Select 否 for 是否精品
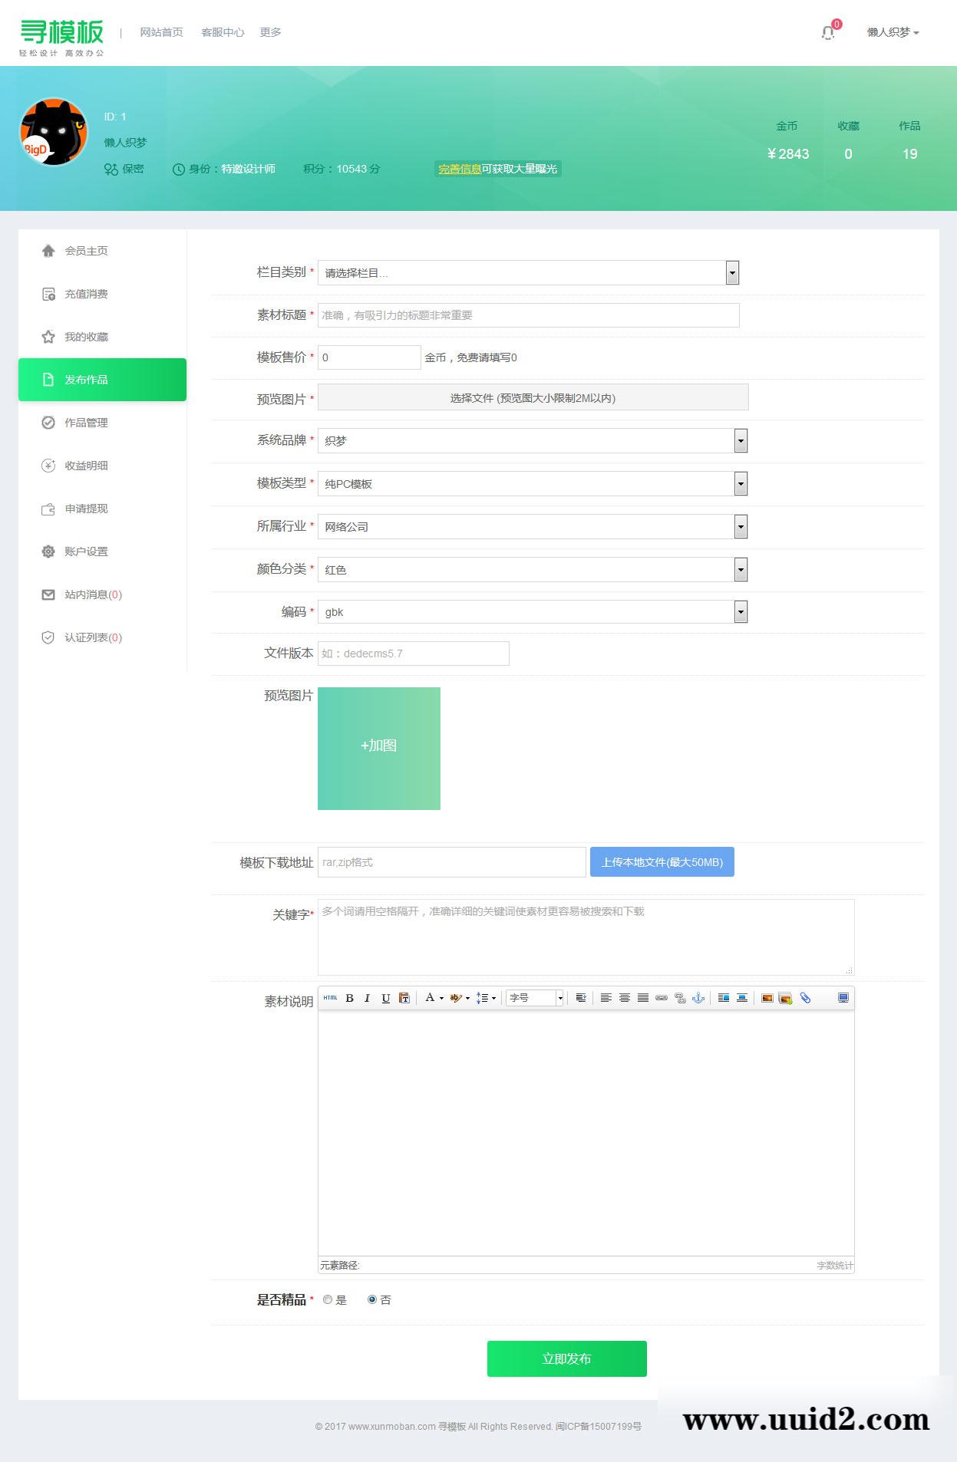Image resolution: width=957 pixels, height=1462 pixels. pos(372,1299)
